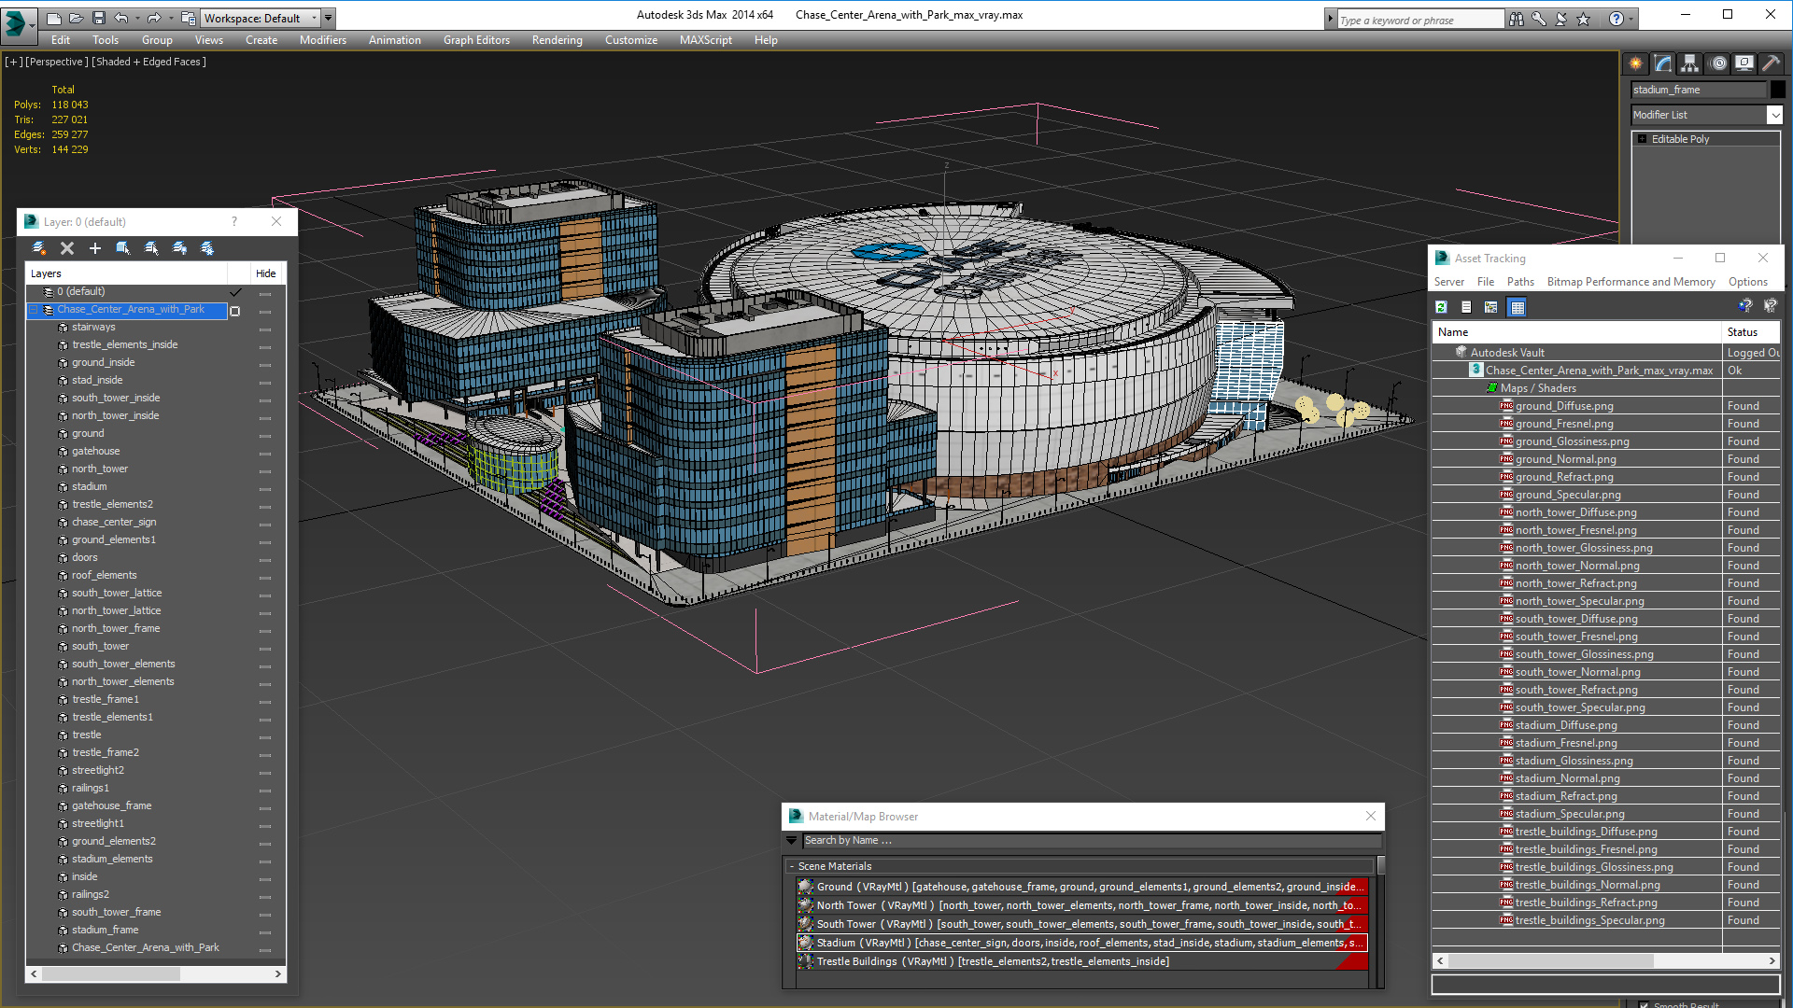Screen dimensions: 1793x1008
Task: Click the Project Folder icon in quick access toolbar
Action: click(189, 18)
